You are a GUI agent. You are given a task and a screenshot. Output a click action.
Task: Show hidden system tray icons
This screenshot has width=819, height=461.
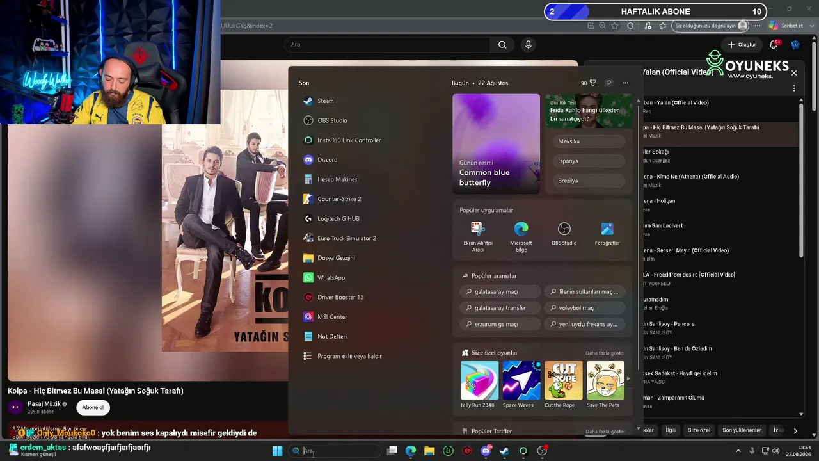[x=738, y=451]
